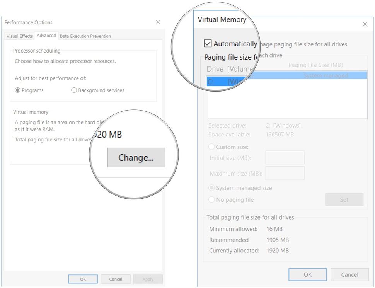Select System managed size option
375x288 pixels.
tap(212, 188)
